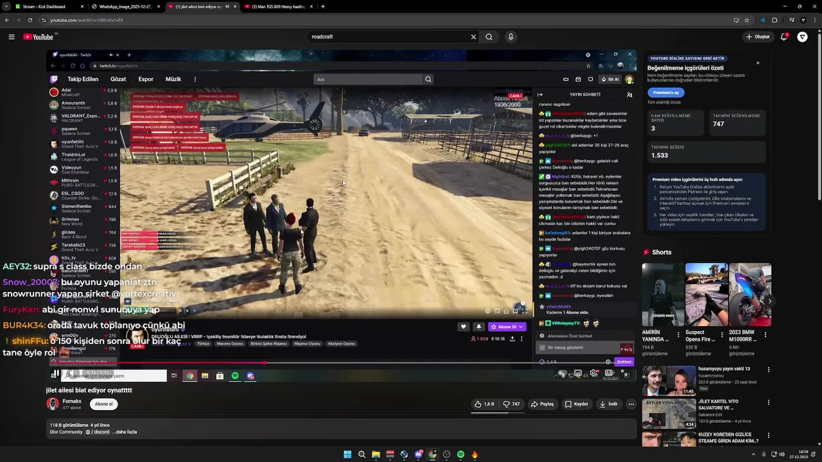The image size is (822, 462).
Task: Open Spotify from the taskbar
Action: pyautogui.click(x=460, y=454)
